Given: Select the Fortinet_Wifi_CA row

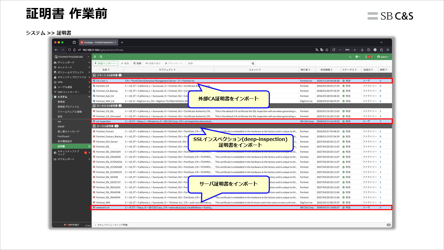Looking at the screenshot, I should pyautogui.click(x=242, y=101).
